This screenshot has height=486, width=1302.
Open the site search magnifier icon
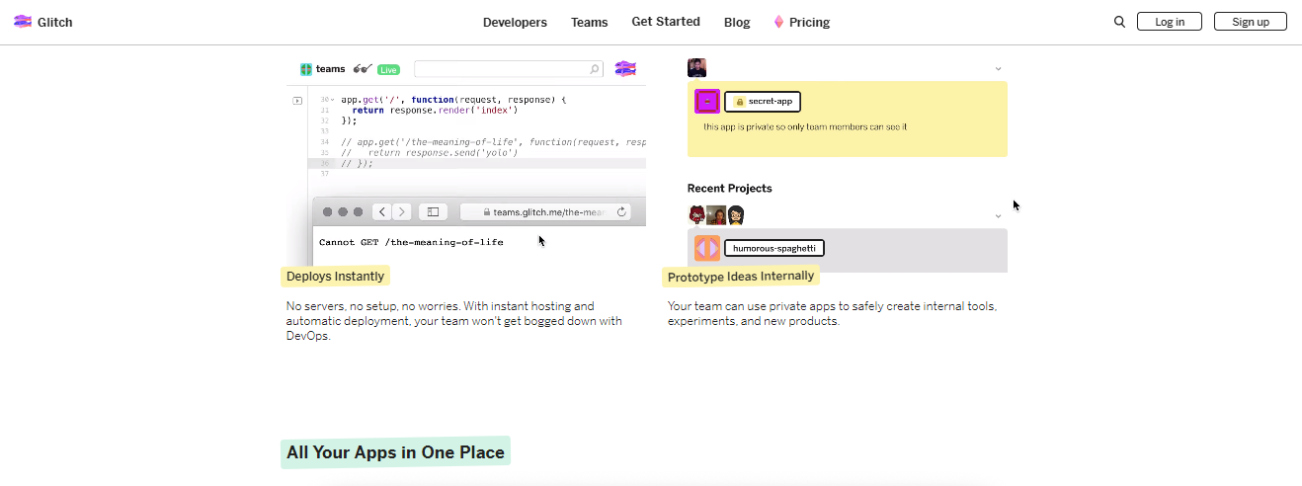(1119, 22)
